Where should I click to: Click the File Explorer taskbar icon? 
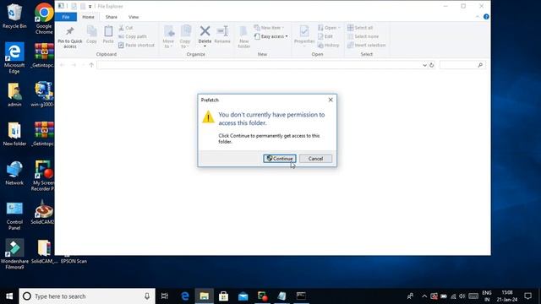point(205,296)
